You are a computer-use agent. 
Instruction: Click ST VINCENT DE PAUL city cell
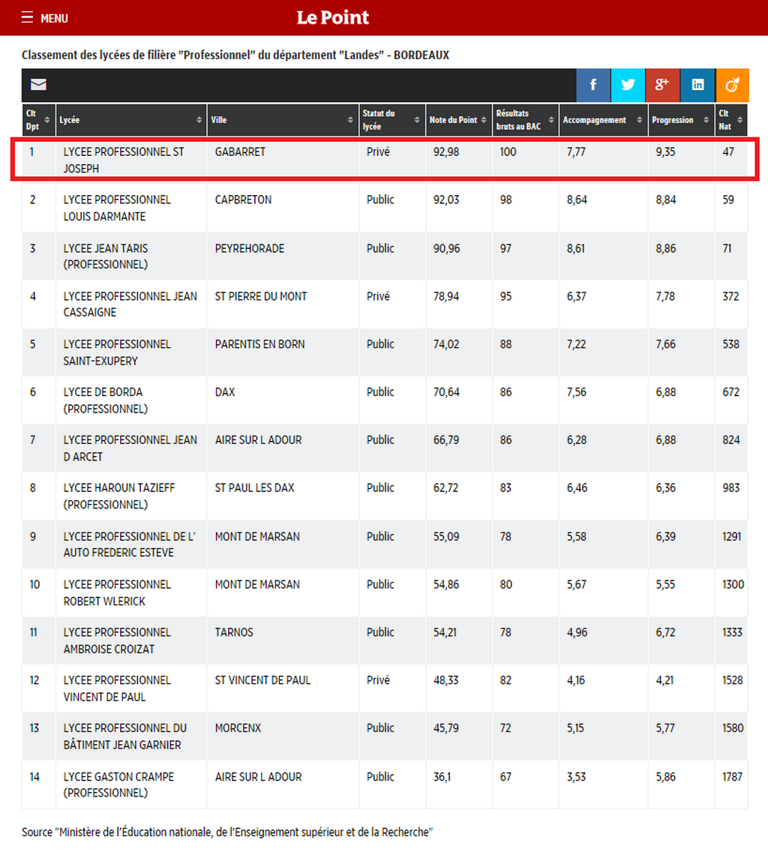(262, 680)
